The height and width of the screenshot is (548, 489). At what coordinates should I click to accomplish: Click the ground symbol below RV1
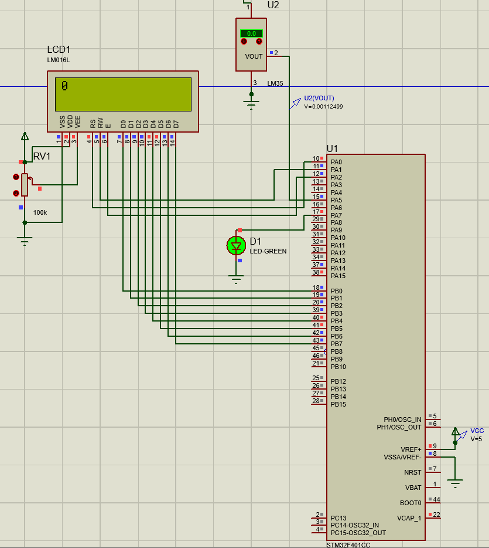point(25,239)
